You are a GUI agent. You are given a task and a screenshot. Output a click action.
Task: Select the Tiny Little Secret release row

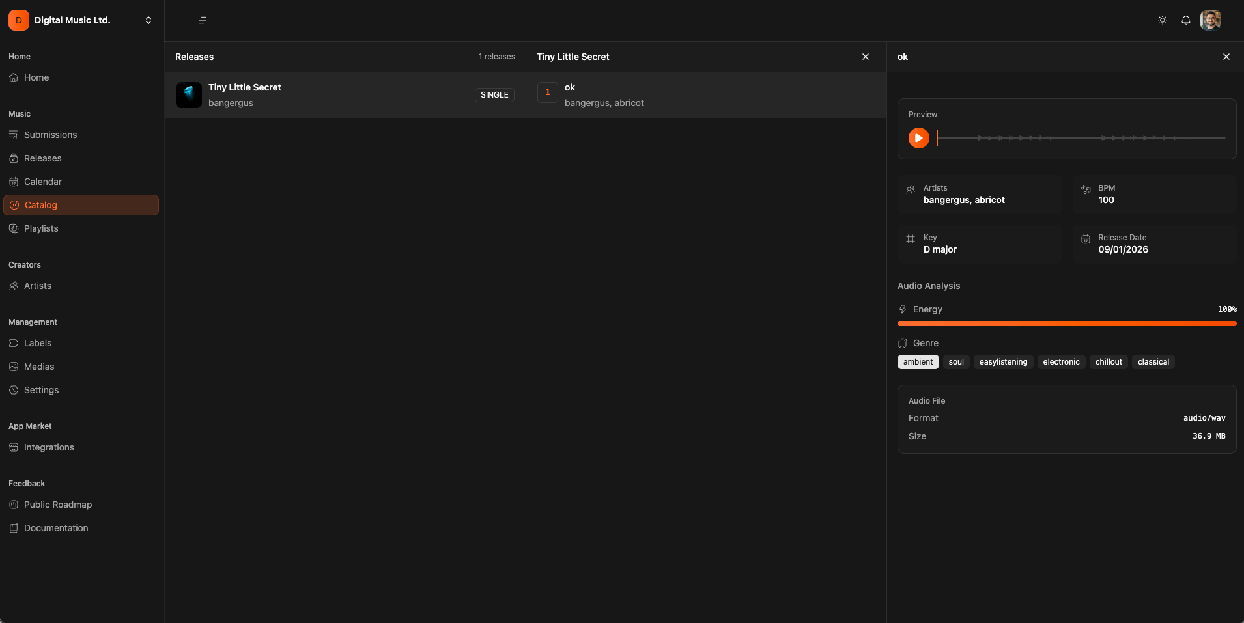point(345,95)
